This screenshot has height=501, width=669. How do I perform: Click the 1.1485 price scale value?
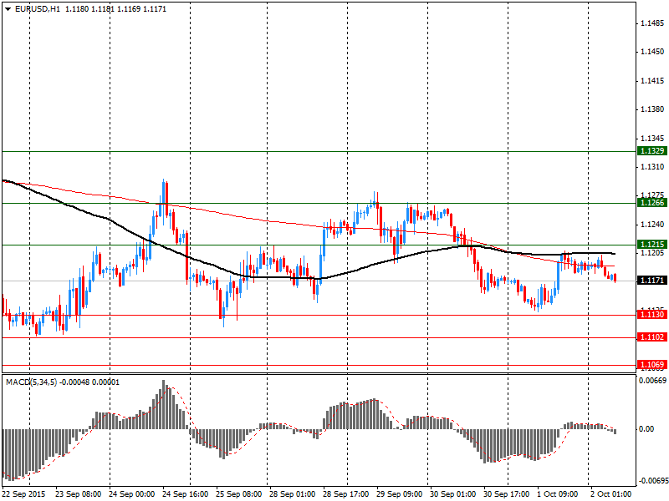point(652,23)
